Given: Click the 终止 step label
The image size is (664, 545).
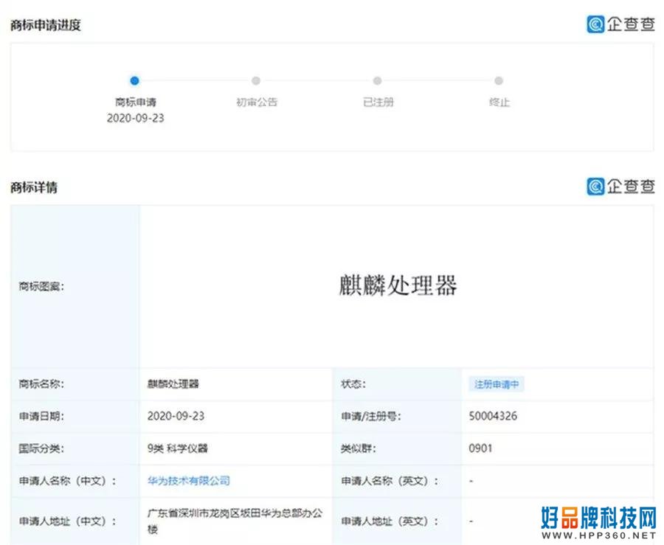Looking at the screenshot, I should tap(499, 102).
